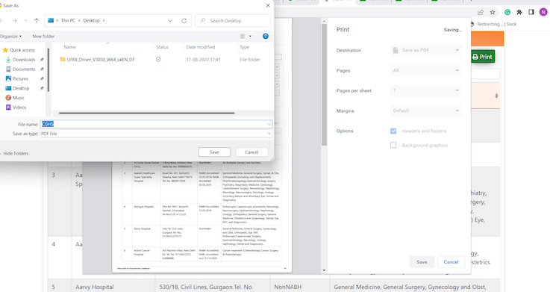Toggle the Headers and footers checkbox
550x292 pixels.
393,131
